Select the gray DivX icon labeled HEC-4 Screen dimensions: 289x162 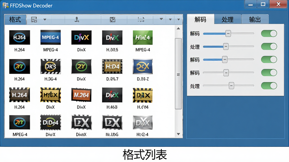click(143, 122)
